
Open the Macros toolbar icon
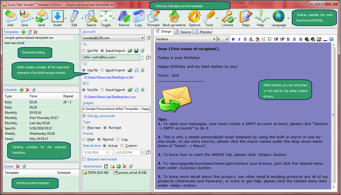(x=124, y=18)
